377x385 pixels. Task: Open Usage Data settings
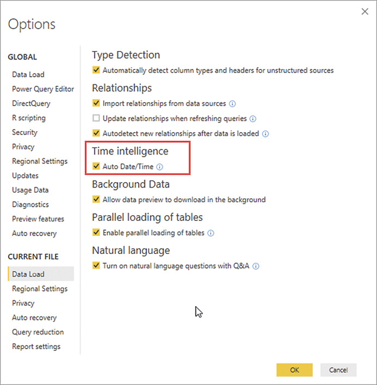30,190
